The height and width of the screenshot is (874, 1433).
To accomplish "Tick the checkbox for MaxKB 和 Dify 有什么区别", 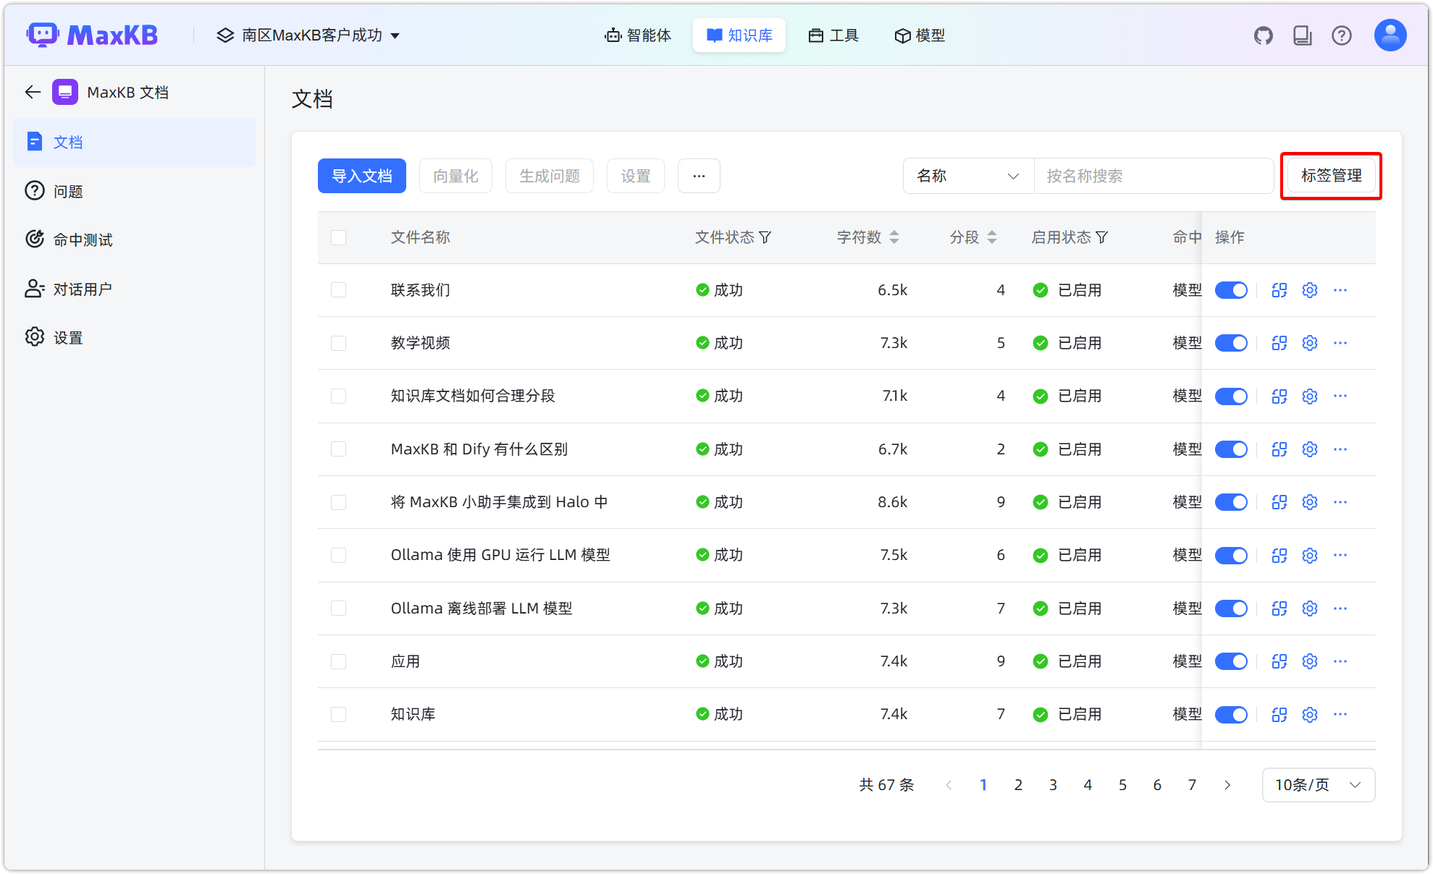I will (x=338, y=449).
